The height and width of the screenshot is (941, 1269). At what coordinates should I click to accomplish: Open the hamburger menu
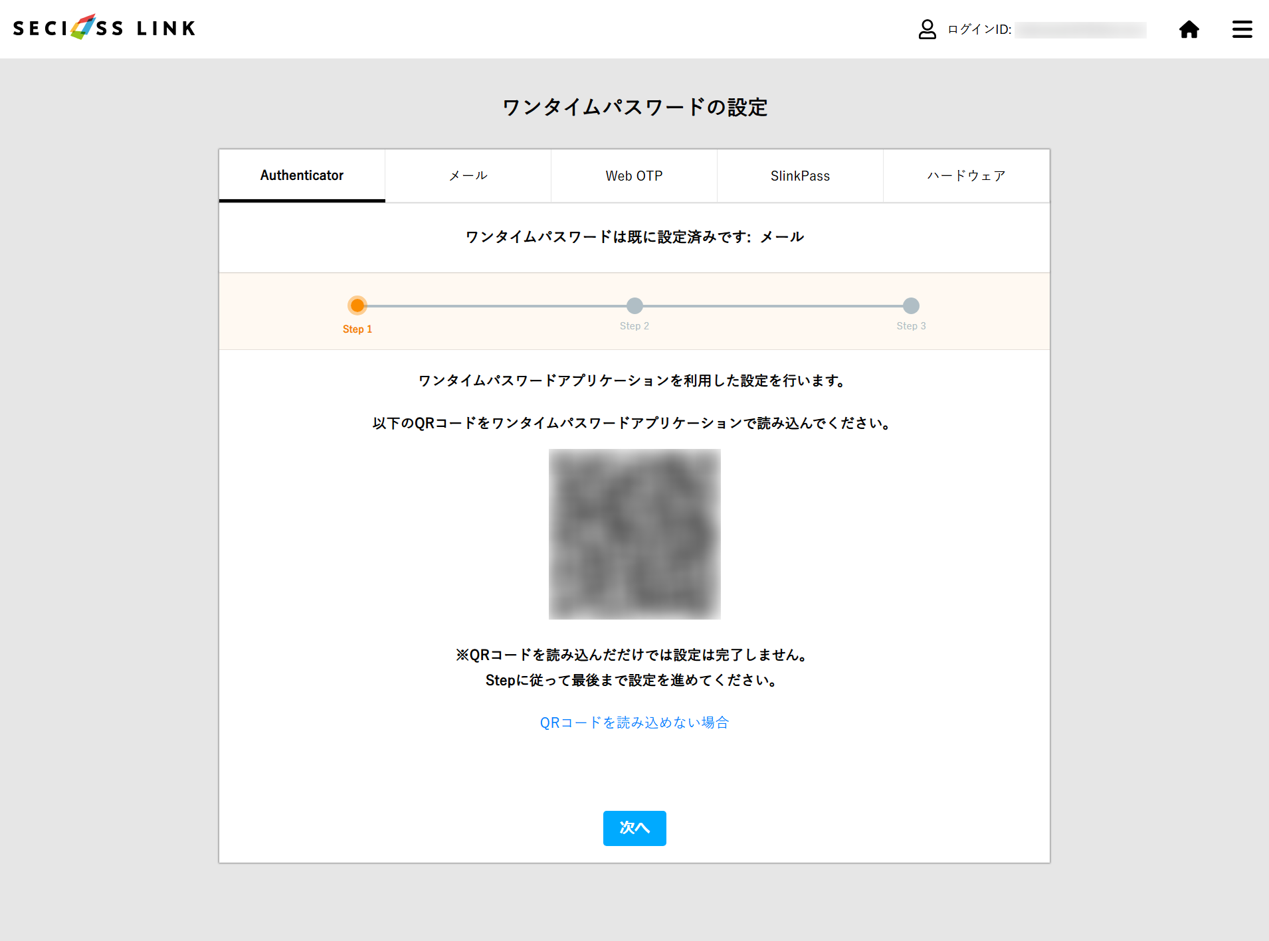point(1242,29)
